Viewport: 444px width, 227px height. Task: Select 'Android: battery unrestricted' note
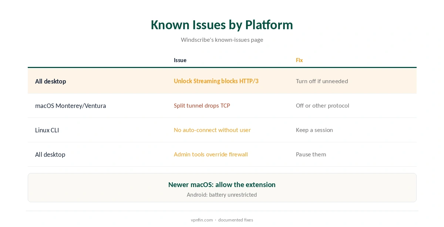tap(222, 194)
